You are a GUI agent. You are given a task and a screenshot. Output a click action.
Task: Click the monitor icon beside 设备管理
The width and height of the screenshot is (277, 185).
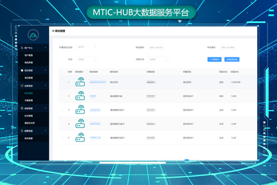pyautogui.click(x=22, y=86)
